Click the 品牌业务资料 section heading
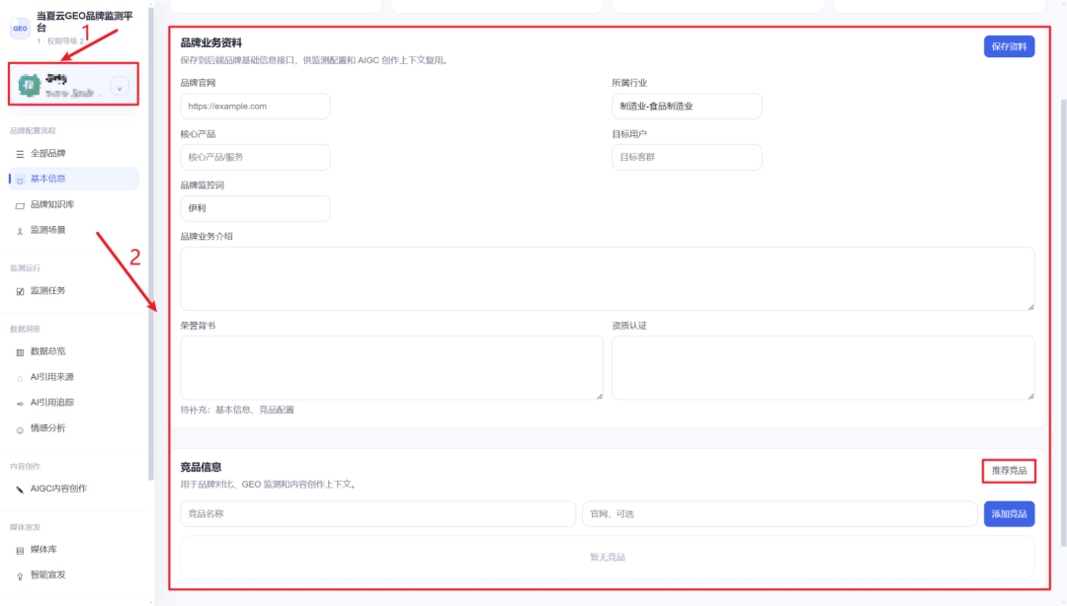 coord(211,42)
